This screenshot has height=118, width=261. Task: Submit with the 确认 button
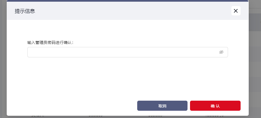tap(215, 106)
